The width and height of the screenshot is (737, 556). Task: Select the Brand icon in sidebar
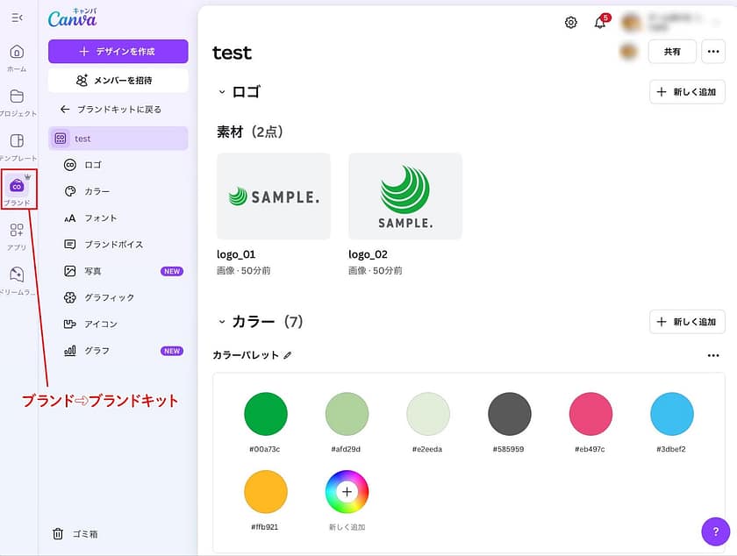click(x=17, y=186)
